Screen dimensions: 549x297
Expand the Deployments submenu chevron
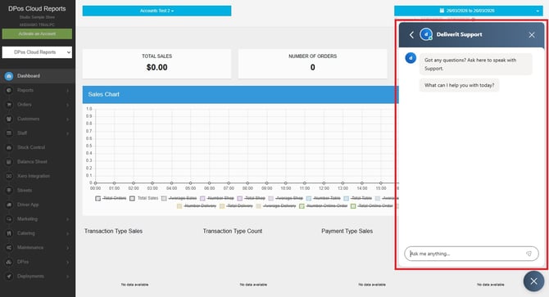point(67,277)
